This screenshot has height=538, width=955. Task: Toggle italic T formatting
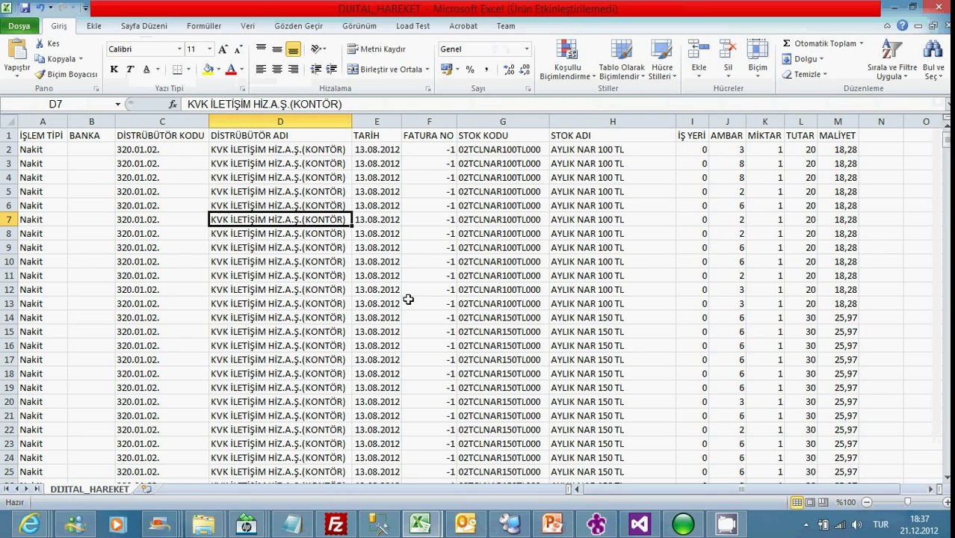click(x=129, y=69)
